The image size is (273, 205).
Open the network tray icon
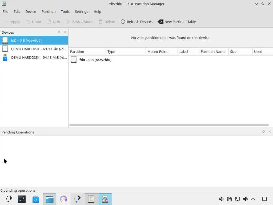point(238,199)
